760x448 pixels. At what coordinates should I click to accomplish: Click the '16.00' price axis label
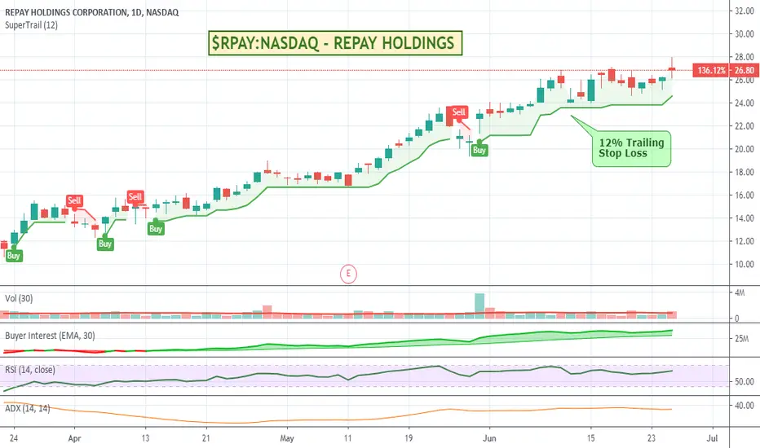pyautogui.click(x=744, y=195)
